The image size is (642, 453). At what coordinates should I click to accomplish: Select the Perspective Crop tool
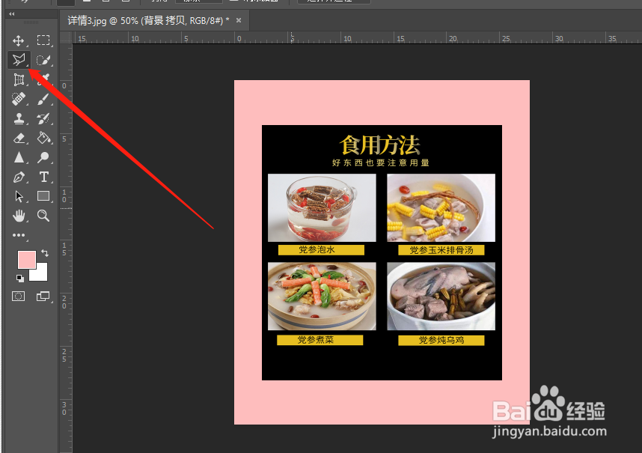click(x=19, y=79)
